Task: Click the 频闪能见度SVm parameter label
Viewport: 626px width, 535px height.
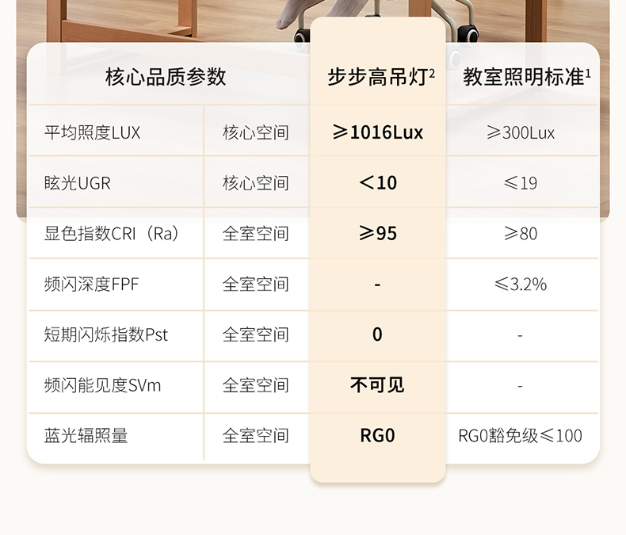Action: [103, 385]
